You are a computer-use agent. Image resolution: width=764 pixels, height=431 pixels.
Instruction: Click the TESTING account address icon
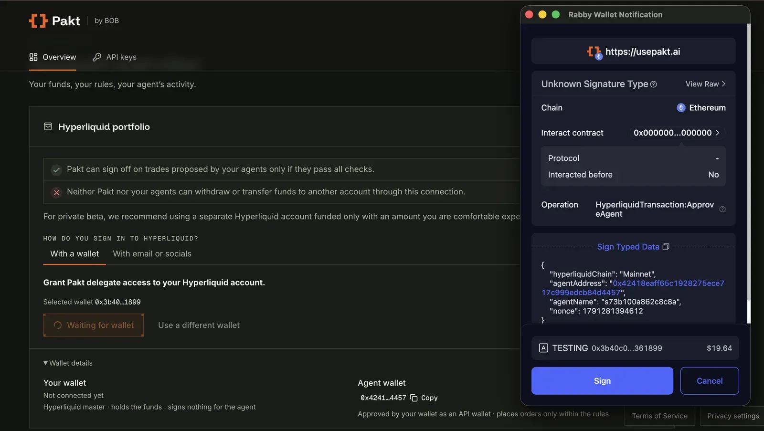543,348
